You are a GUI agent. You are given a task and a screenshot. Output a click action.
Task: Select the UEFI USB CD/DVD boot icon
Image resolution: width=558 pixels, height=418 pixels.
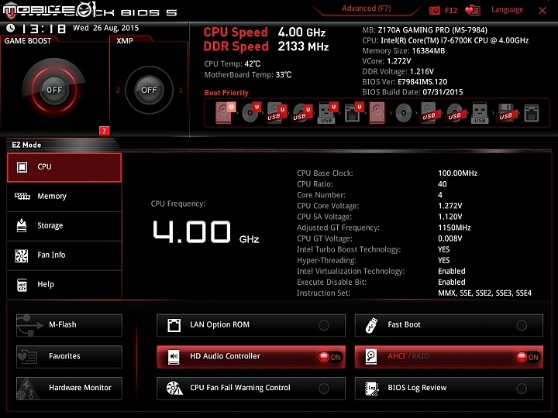(302, 113)
